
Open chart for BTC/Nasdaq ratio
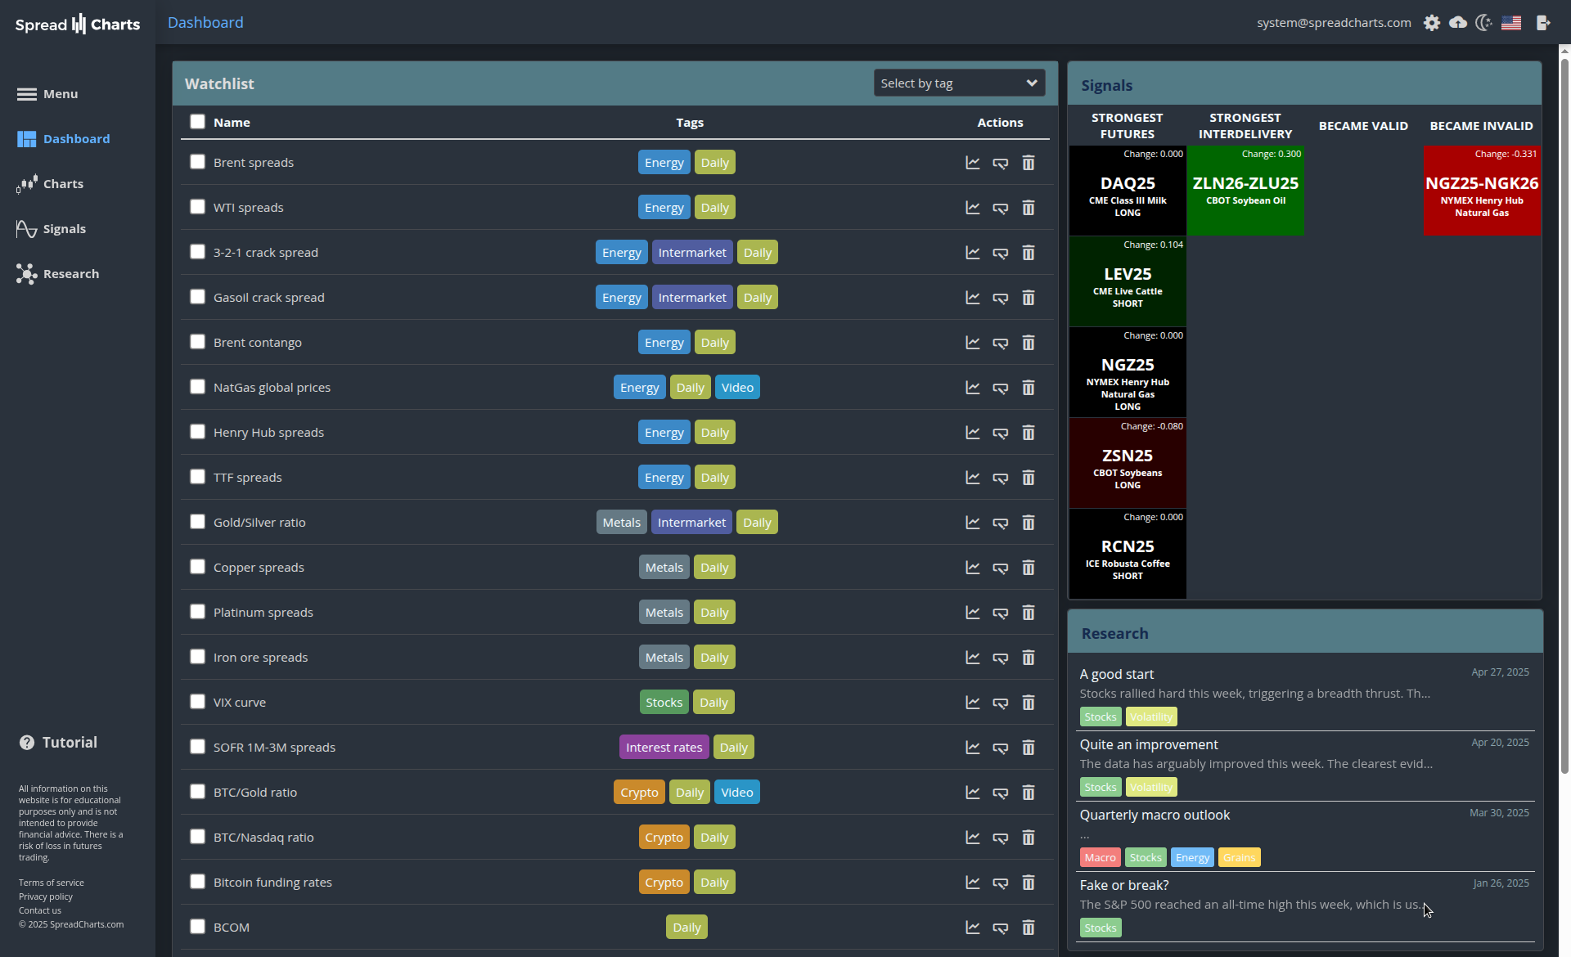[973, 838]
